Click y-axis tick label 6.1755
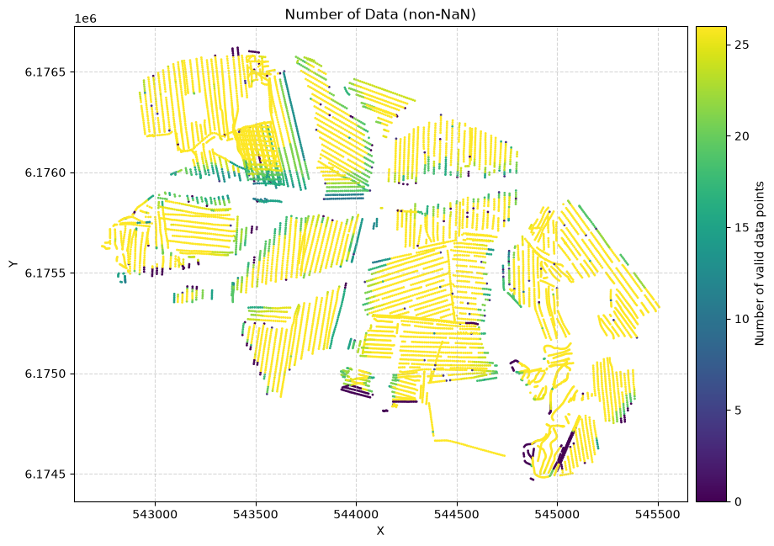The width and height of the screenshot is (774, 546). coord(45,273)
